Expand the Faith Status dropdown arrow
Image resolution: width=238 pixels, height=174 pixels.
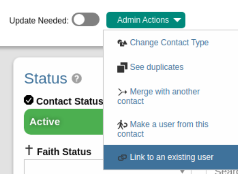pos(183,172)
